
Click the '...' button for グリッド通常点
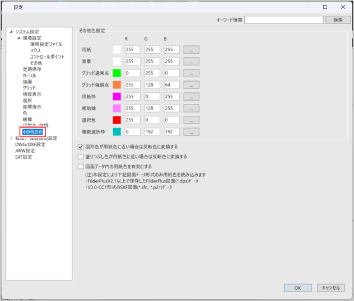[x=191, y=73]
